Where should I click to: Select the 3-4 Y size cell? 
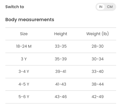(24, 72)
